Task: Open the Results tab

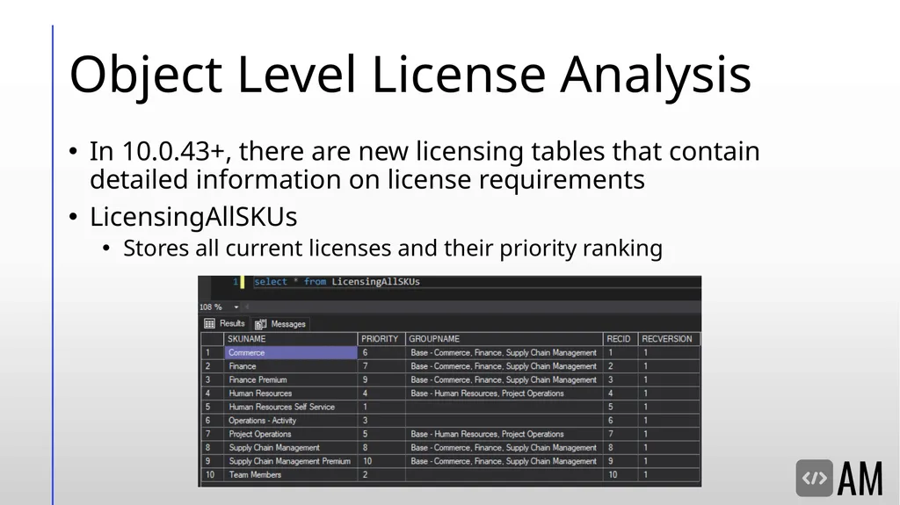Action: (226, 324)
